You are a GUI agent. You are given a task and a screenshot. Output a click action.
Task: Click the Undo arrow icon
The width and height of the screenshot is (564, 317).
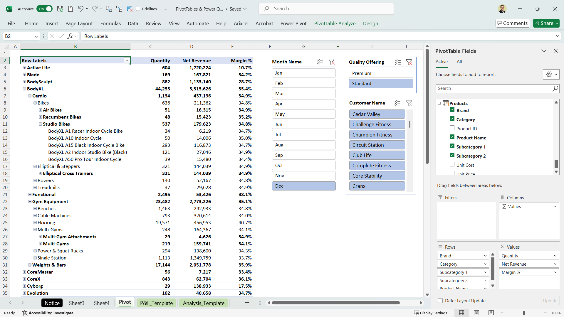(x=80, y=9)
